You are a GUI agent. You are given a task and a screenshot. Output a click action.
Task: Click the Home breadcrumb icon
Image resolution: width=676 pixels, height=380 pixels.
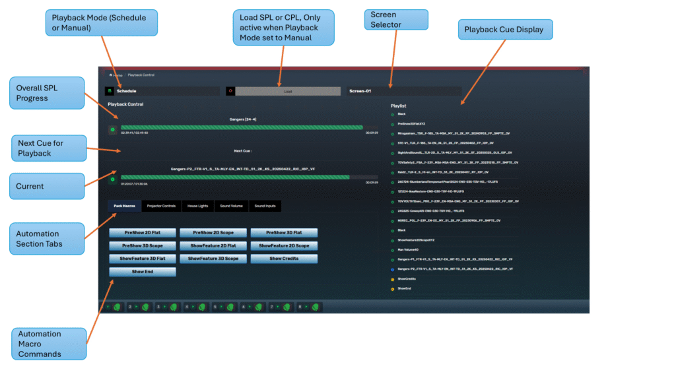click(x=110, y=75)
